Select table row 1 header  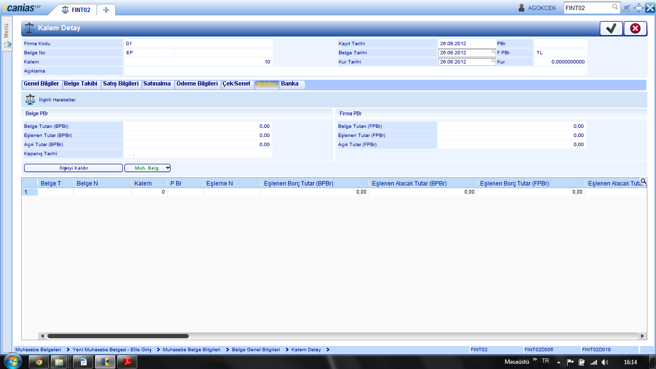(x=29, y=192)
